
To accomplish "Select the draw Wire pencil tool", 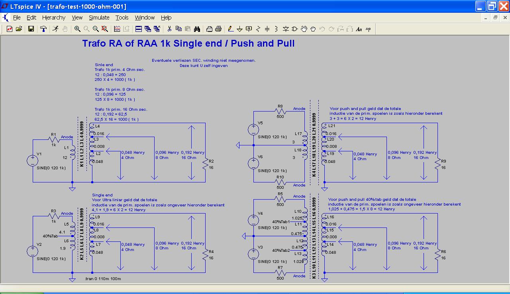I will click(231, 29).
